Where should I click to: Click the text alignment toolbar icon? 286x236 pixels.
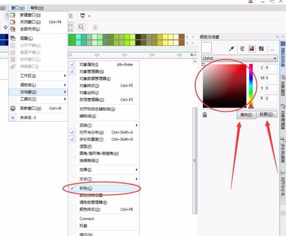71,16
